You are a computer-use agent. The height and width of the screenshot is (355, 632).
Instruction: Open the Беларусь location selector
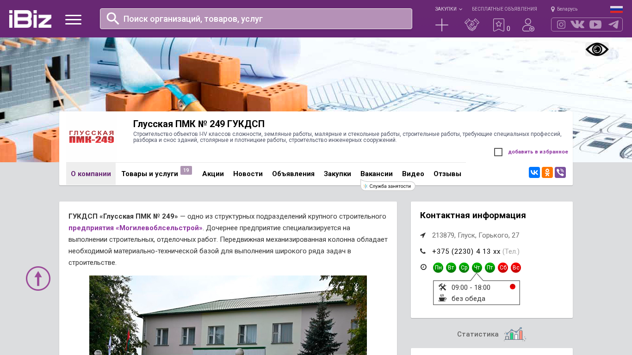tap(564, 9)
